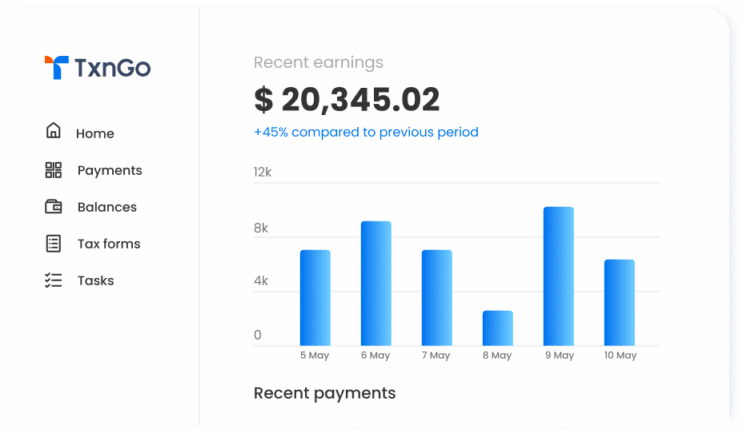The width and height of the screenshot is (743, 433).
Task: Click the 10 May earnings bar
Action: pyautogui.click(x=620, y=303)
